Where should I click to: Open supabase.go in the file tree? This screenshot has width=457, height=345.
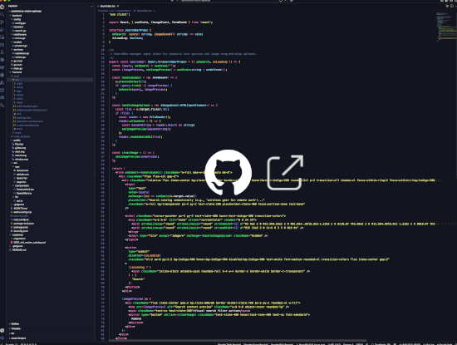coord(21,53)
